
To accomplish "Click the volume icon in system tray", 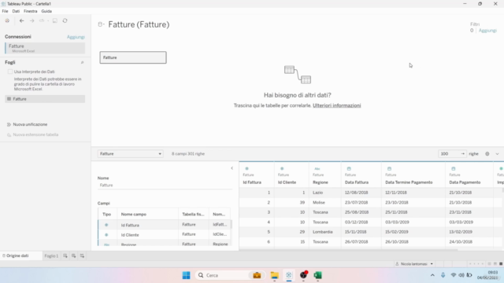I will [x=461, y=275].
